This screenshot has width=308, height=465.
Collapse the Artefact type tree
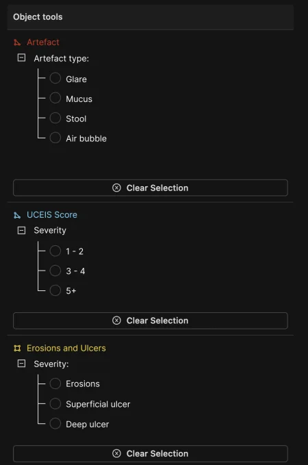point(21,58)
